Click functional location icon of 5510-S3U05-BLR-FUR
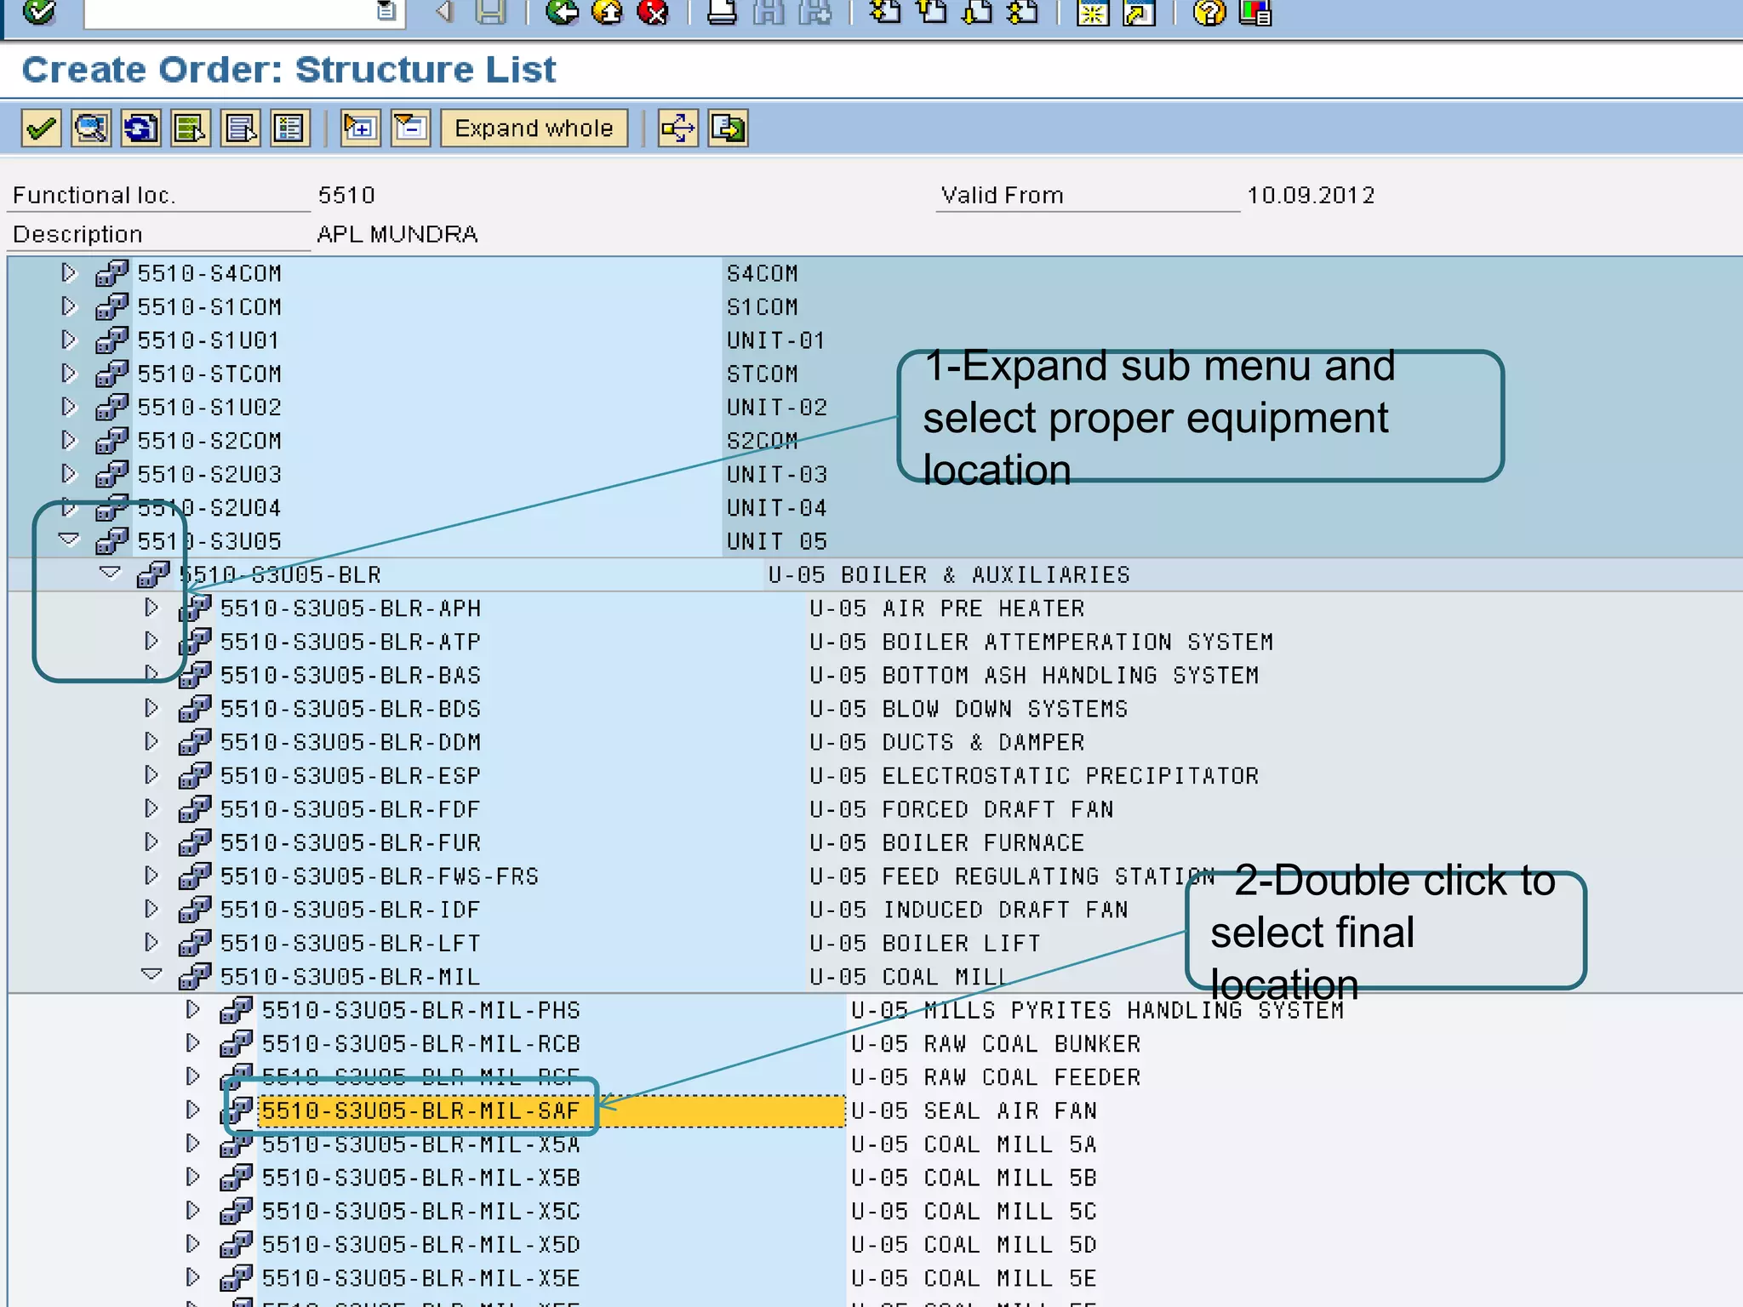The height and width of the screenshot is (1307, 1743). pyautogui.click(x=195, y=842)
